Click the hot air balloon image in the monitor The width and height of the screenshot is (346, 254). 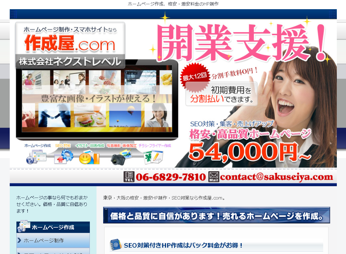click(x=125, y=115)
